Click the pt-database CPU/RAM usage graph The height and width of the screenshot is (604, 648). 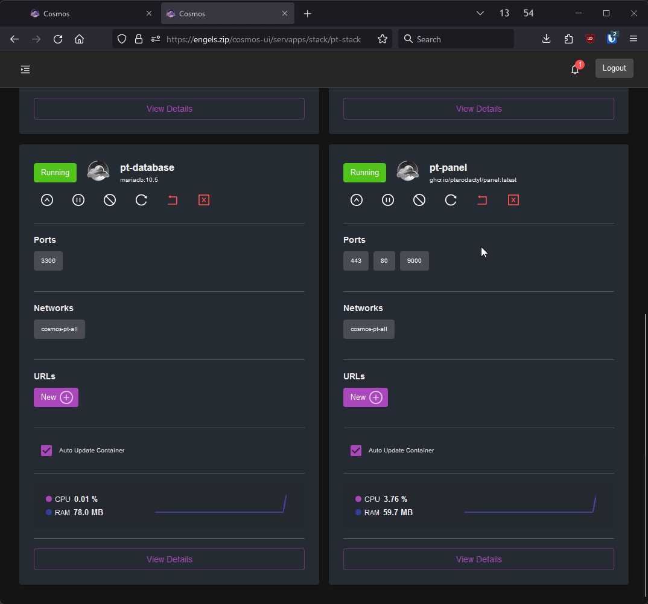[221, 504]
